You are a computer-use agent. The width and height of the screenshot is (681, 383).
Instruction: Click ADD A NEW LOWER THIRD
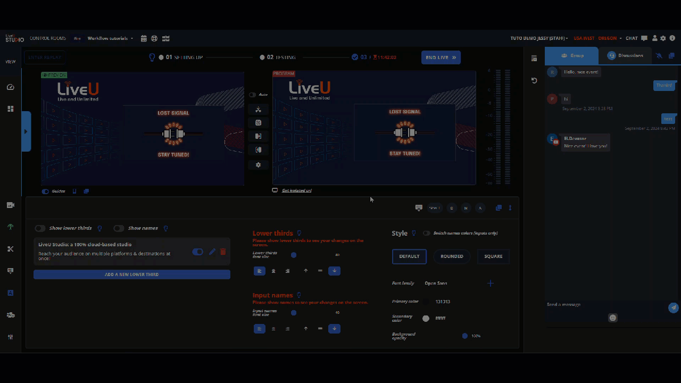132,274
